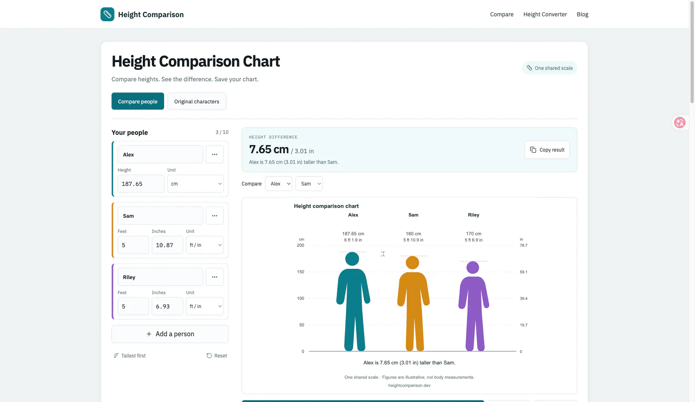
Task: Click the Add a person button
Action: click(170, 334)
